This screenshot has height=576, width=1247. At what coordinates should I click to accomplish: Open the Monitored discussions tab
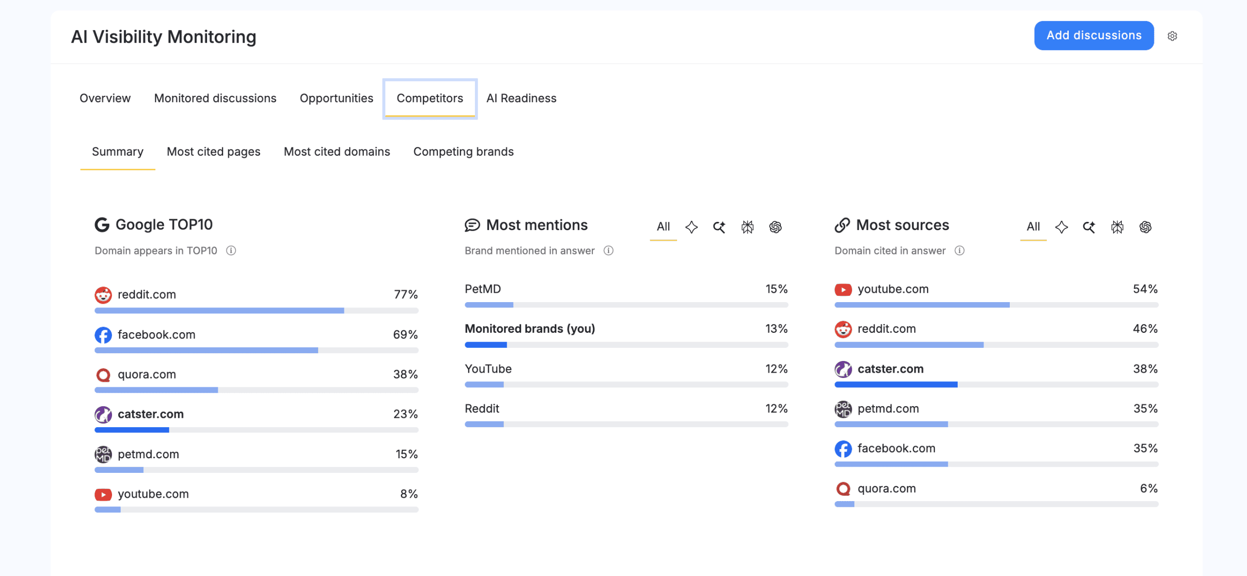(215, 98)
